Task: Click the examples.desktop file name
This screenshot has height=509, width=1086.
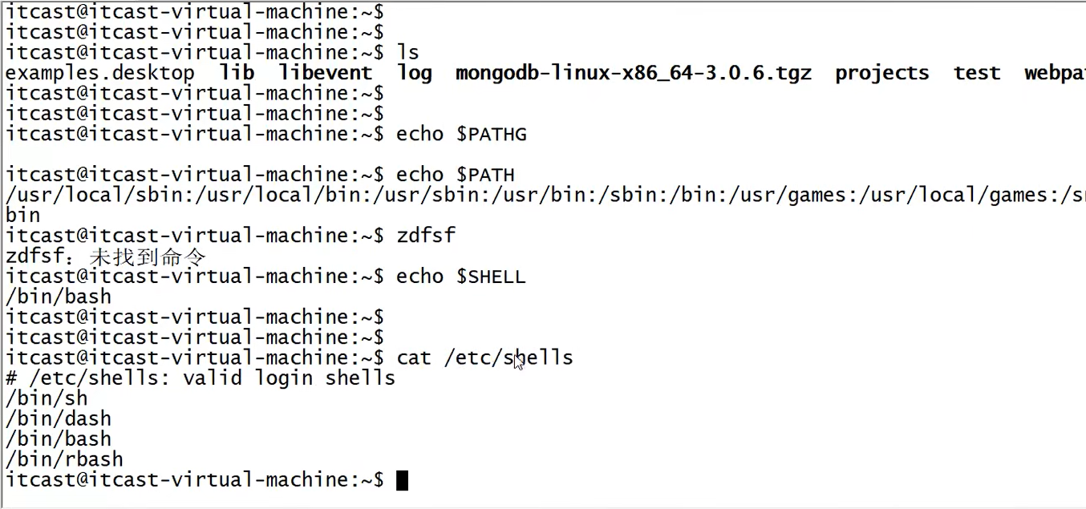Action: click(x=100, y=73)
